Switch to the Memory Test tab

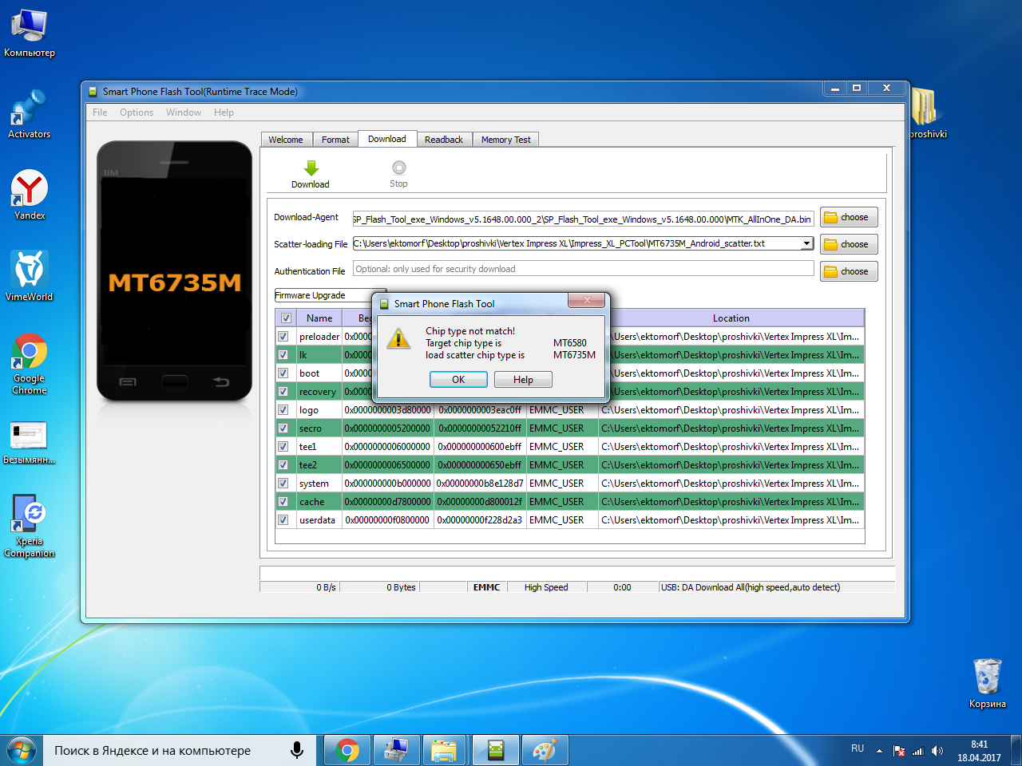pyautogui.click(x=506, y=140)
